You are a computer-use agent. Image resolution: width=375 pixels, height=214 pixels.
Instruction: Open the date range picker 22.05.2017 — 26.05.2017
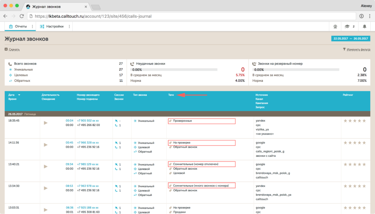click(350, 38)
